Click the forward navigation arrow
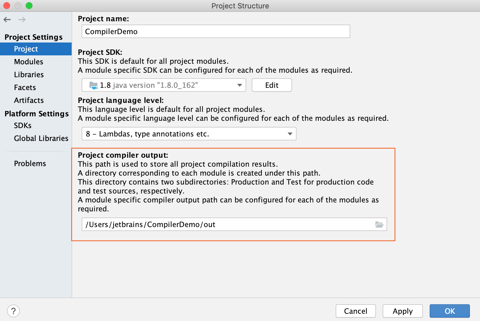The width and height of the screenshot is (480, 321). (x=22, y=20)
